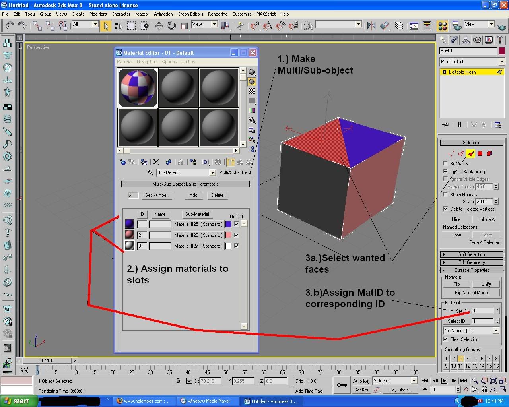Click the Undo arrow in main toolbar
Image resolution: width=509 pixels, height=407 pixels.
(9, 26)
